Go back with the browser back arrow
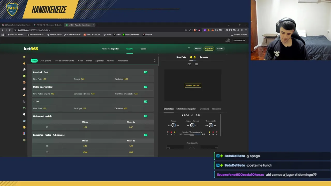 click(3, 30)
